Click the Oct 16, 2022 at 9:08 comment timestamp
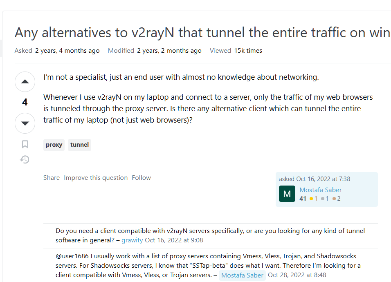The image size is (391, 282). coord(174,240)
